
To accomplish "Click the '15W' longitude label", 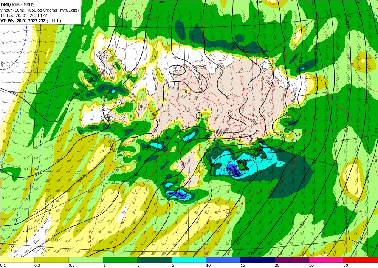I will [x=259, y=2].
